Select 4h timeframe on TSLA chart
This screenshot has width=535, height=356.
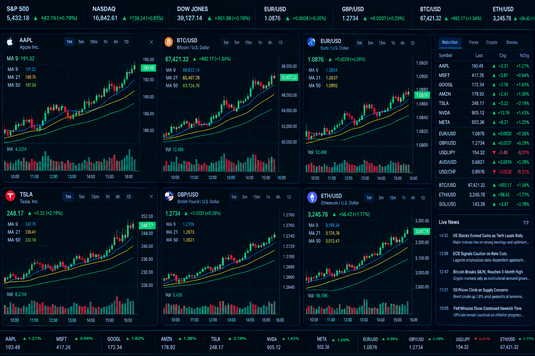tap(118, 197)
